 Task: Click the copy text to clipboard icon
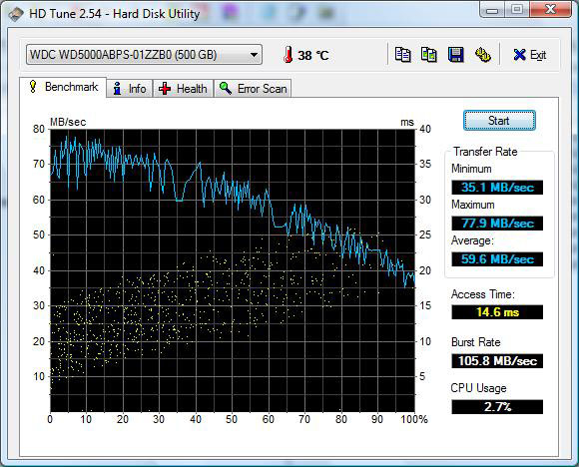[x=402, y=55]
